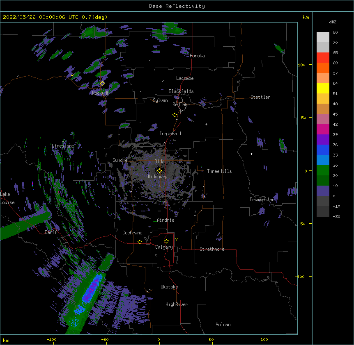
Task: Click the Drumheller town label
Action: (x=262, y=200)
